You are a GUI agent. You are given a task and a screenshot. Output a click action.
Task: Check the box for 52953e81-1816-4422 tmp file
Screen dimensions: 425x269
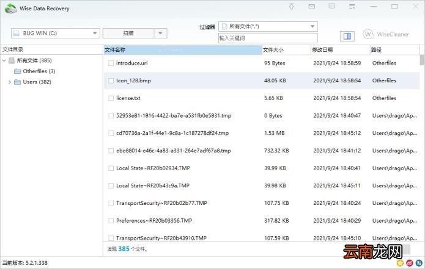[111, 116]
